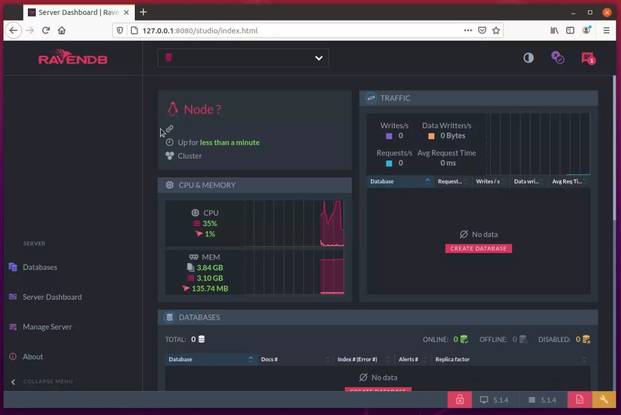Click the RavenDB logo
The height and width of the screenshot is (415, 621).
(x=71, y=58)
